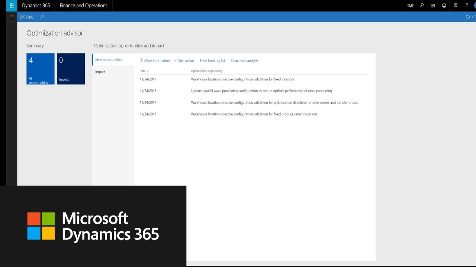Click Hide from my list
The height and width of the screenshot is (267, 476).
(x=212, y=60)
